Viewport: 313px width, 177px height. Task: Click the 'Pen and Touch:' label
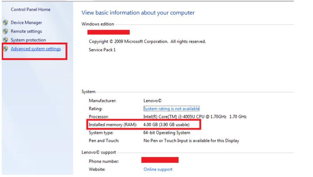(x=104, y=140)
